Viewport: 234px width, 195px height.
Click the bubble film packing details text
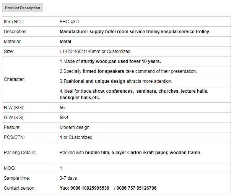click(x=130, y=153)
